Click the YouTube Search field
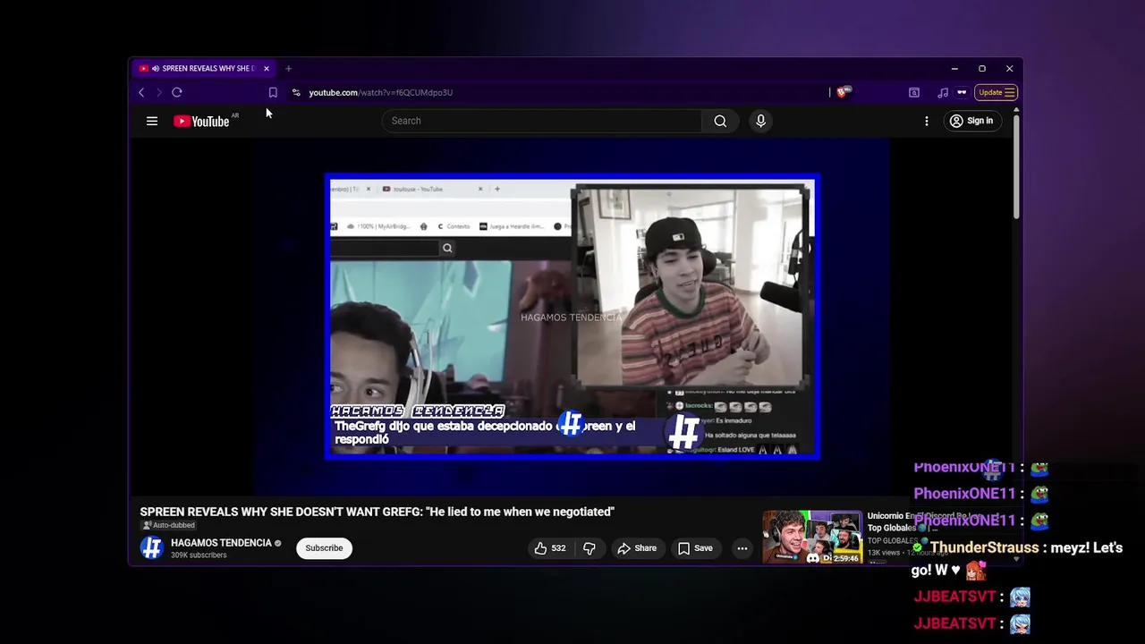The height and width of the screenshot is (644, 1145). (x=542, y=121)
